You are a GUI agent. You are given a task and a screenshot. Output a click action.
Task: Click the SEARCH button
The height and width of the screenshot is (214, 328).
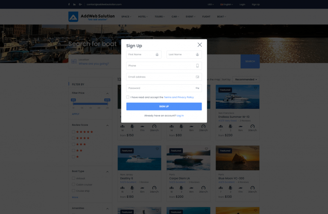(250, 61)
